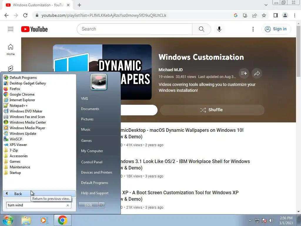
Task: Click the Windows Start orb
Action: coord(8,220)
